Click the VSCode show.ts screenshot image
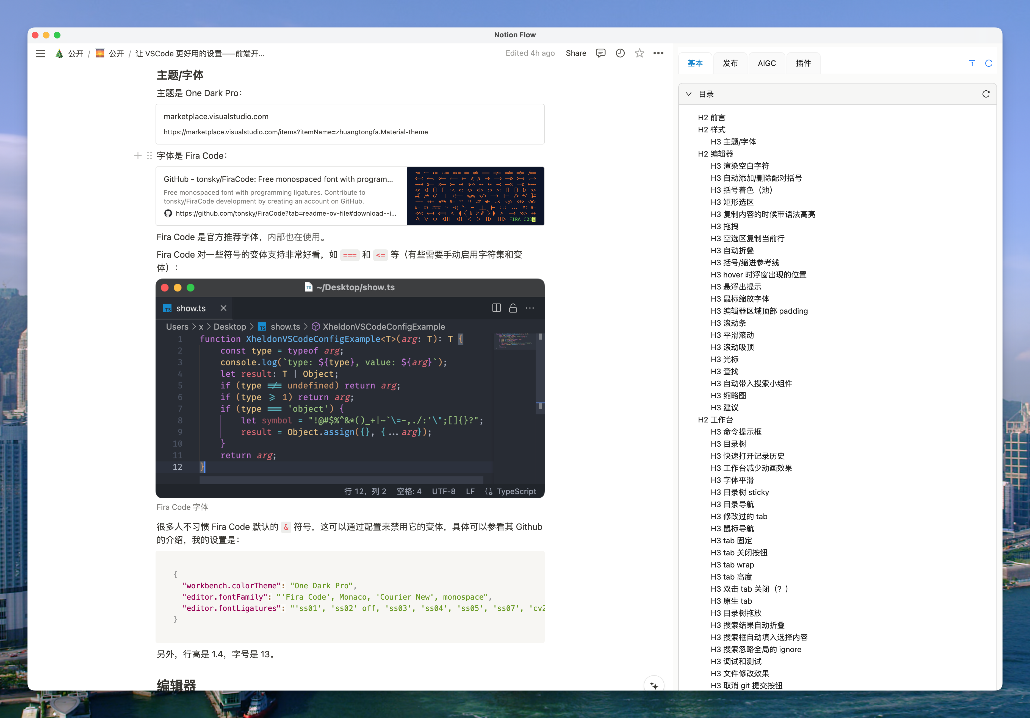The height and width of the screenshot is (718, 1030). pyautogui.click(x=350, y=388)
